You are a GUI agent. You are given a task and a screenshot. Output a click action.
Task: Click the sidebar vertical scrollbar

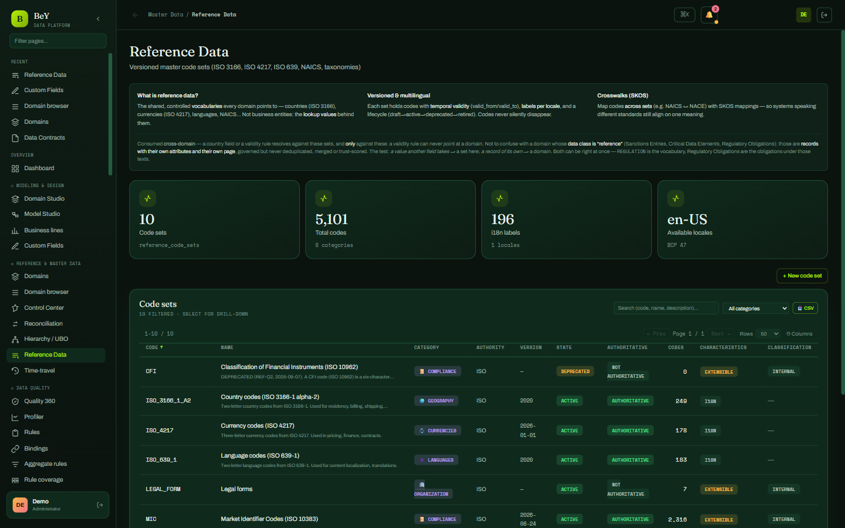click(x=110, y=114)
